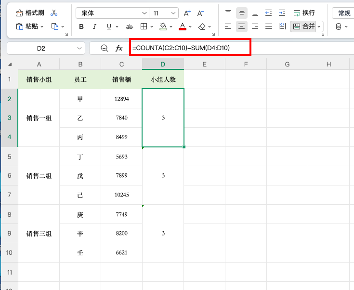Click the zoom magnifier icon in formula bar
This screenshot has height=290, width=354.
point(105,48)
